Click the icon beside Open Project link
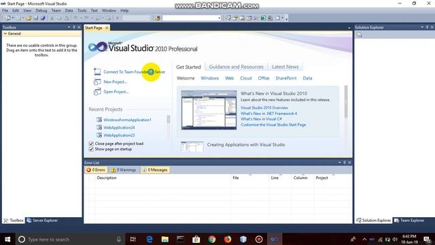Image resolution: width=435 pixels, height=245 pixels. pos(97,91)
